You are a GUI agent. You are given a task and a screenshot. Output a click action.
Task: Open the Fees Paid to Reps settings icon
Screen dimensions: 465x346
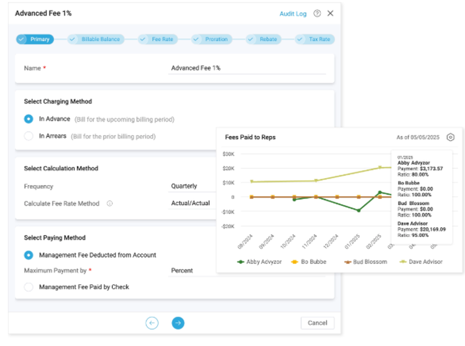450,137
